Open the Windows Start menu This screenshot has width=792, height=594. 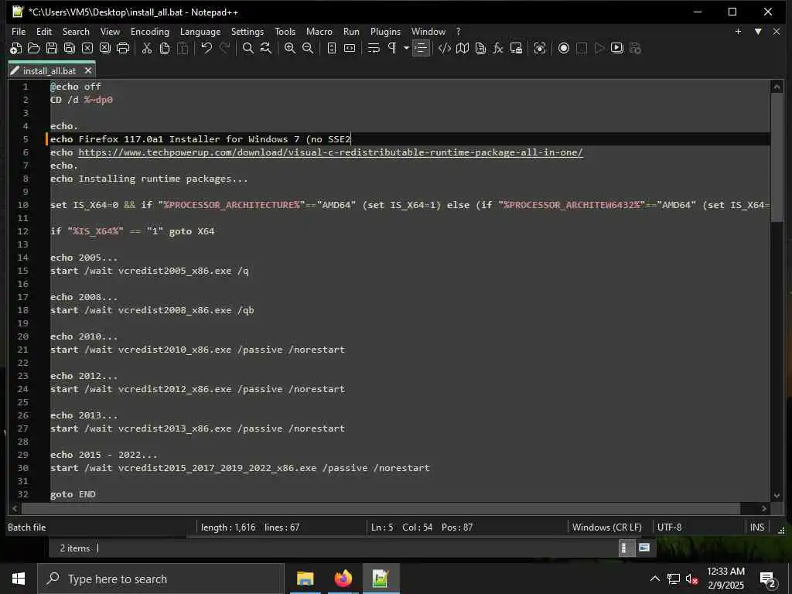click(19, 579)
